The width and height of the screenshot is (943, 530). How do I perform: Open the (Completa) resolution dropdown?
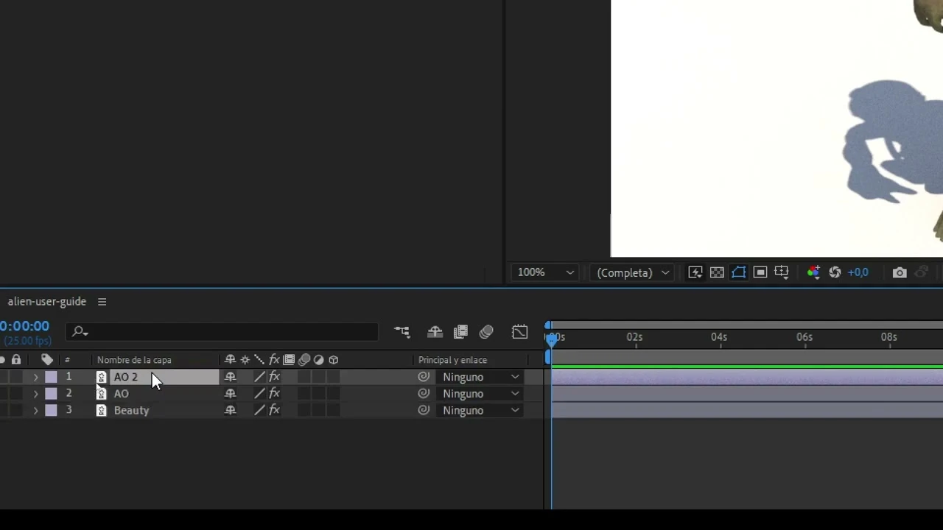click(x=633, y=272)
